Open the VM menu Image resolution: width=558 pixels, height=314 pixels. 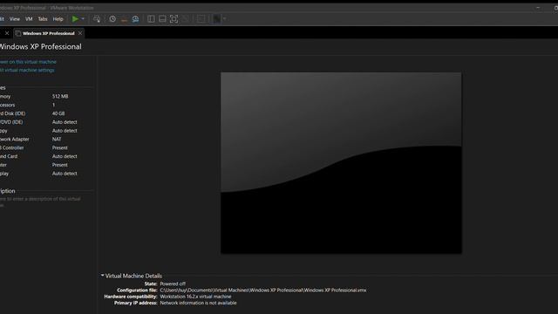29,19
